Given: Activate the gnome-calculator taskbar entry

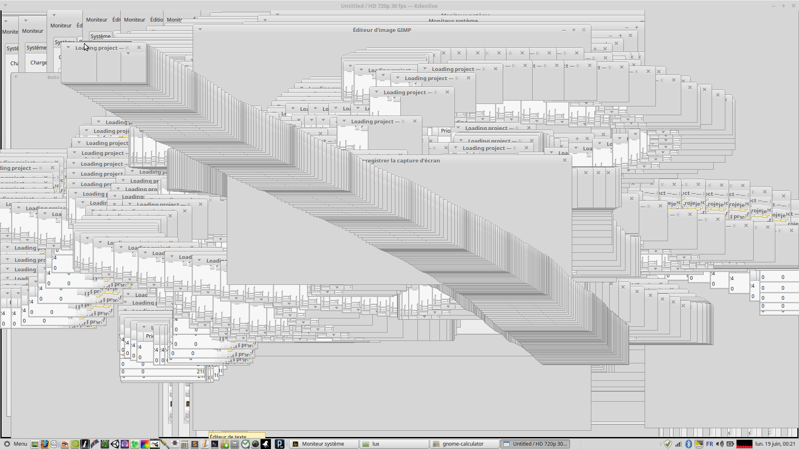Looking at the screenshot, I should pos(463,444).
